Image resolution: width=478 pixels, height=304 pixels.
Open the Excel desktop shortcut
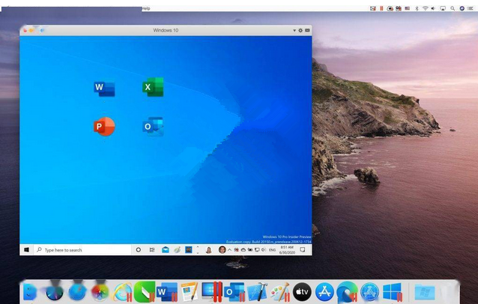[153, 88]
